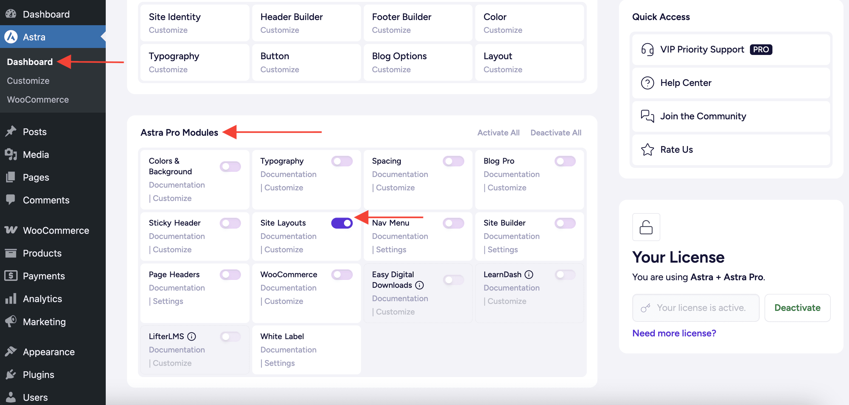Open the Header Builder Customize card
849x405 pixels.
[306, 23]
